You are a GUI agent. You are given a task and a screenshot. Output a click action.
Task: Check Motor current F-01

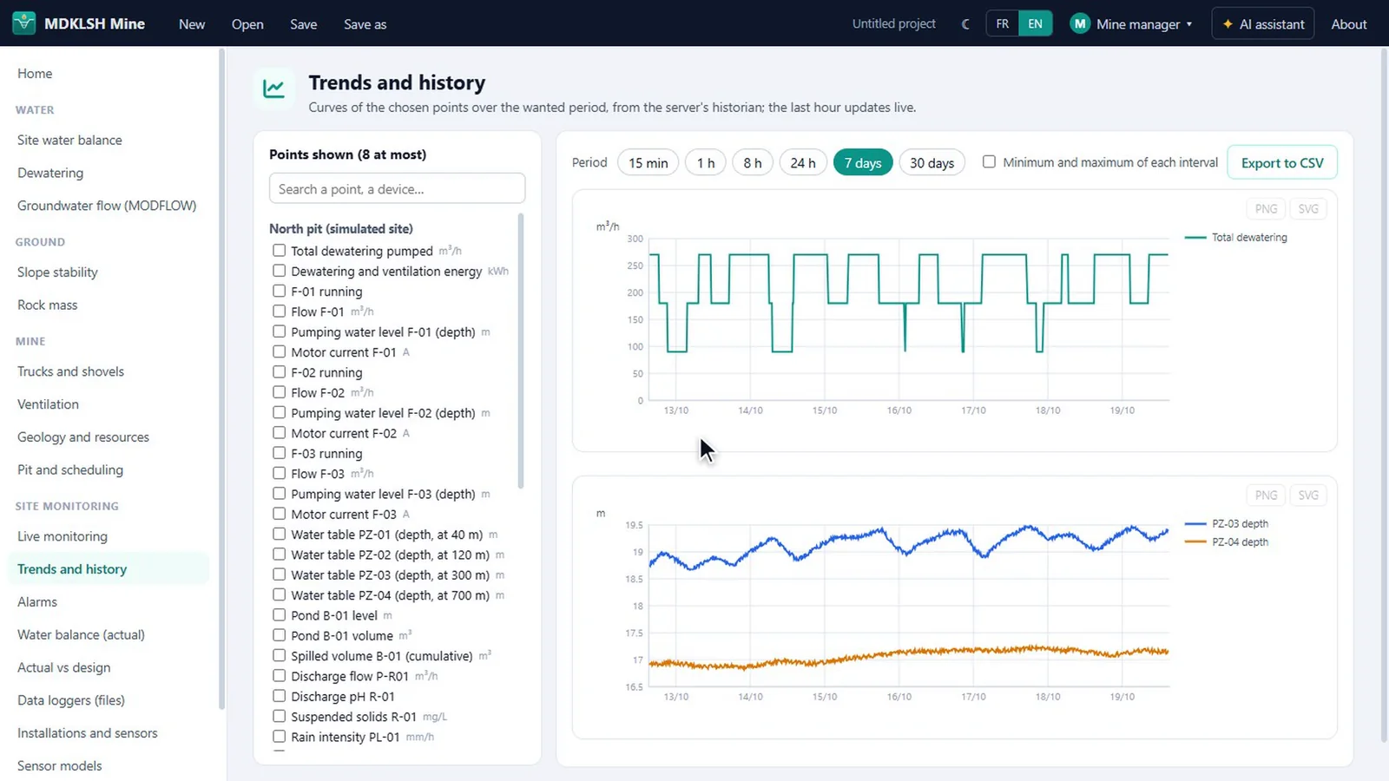(x=280, y=351)
